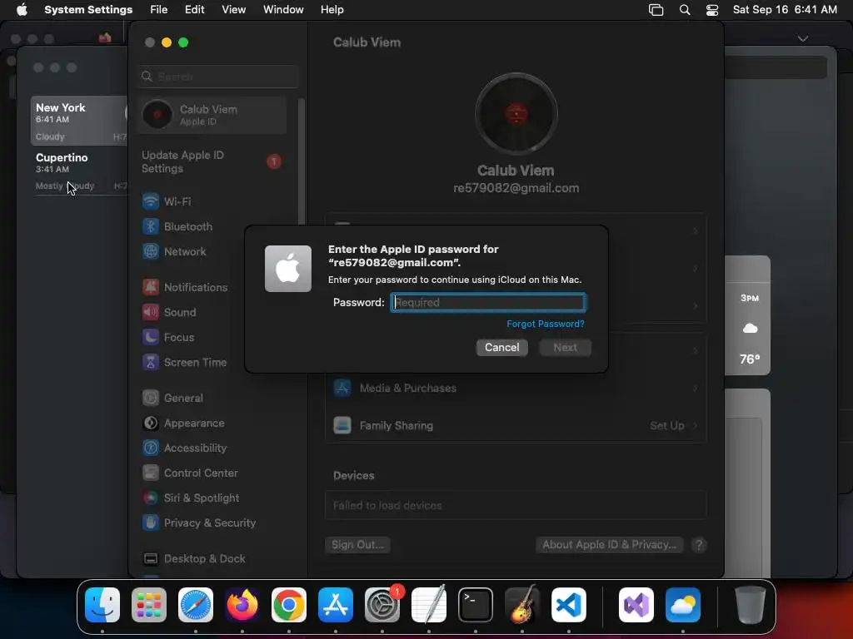Select New York in Weather window
Viewport: 853px width, 639px height.
point(79,121)
